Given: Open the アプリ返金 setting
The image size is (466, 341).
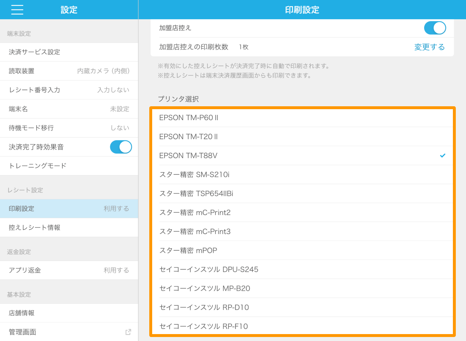Looking at the screenshot, I should coord(69,270).
